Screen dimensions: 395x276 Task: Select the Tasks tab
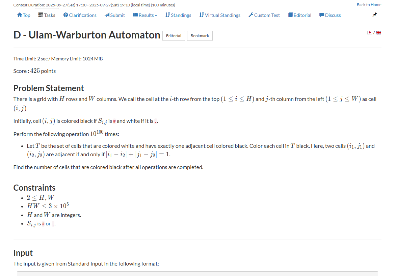click(x=47, y=15)
